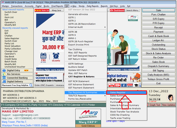Open the Marg News icon
Image resolution: width=177 pixels, height=128 pixels.
(130, 85)
